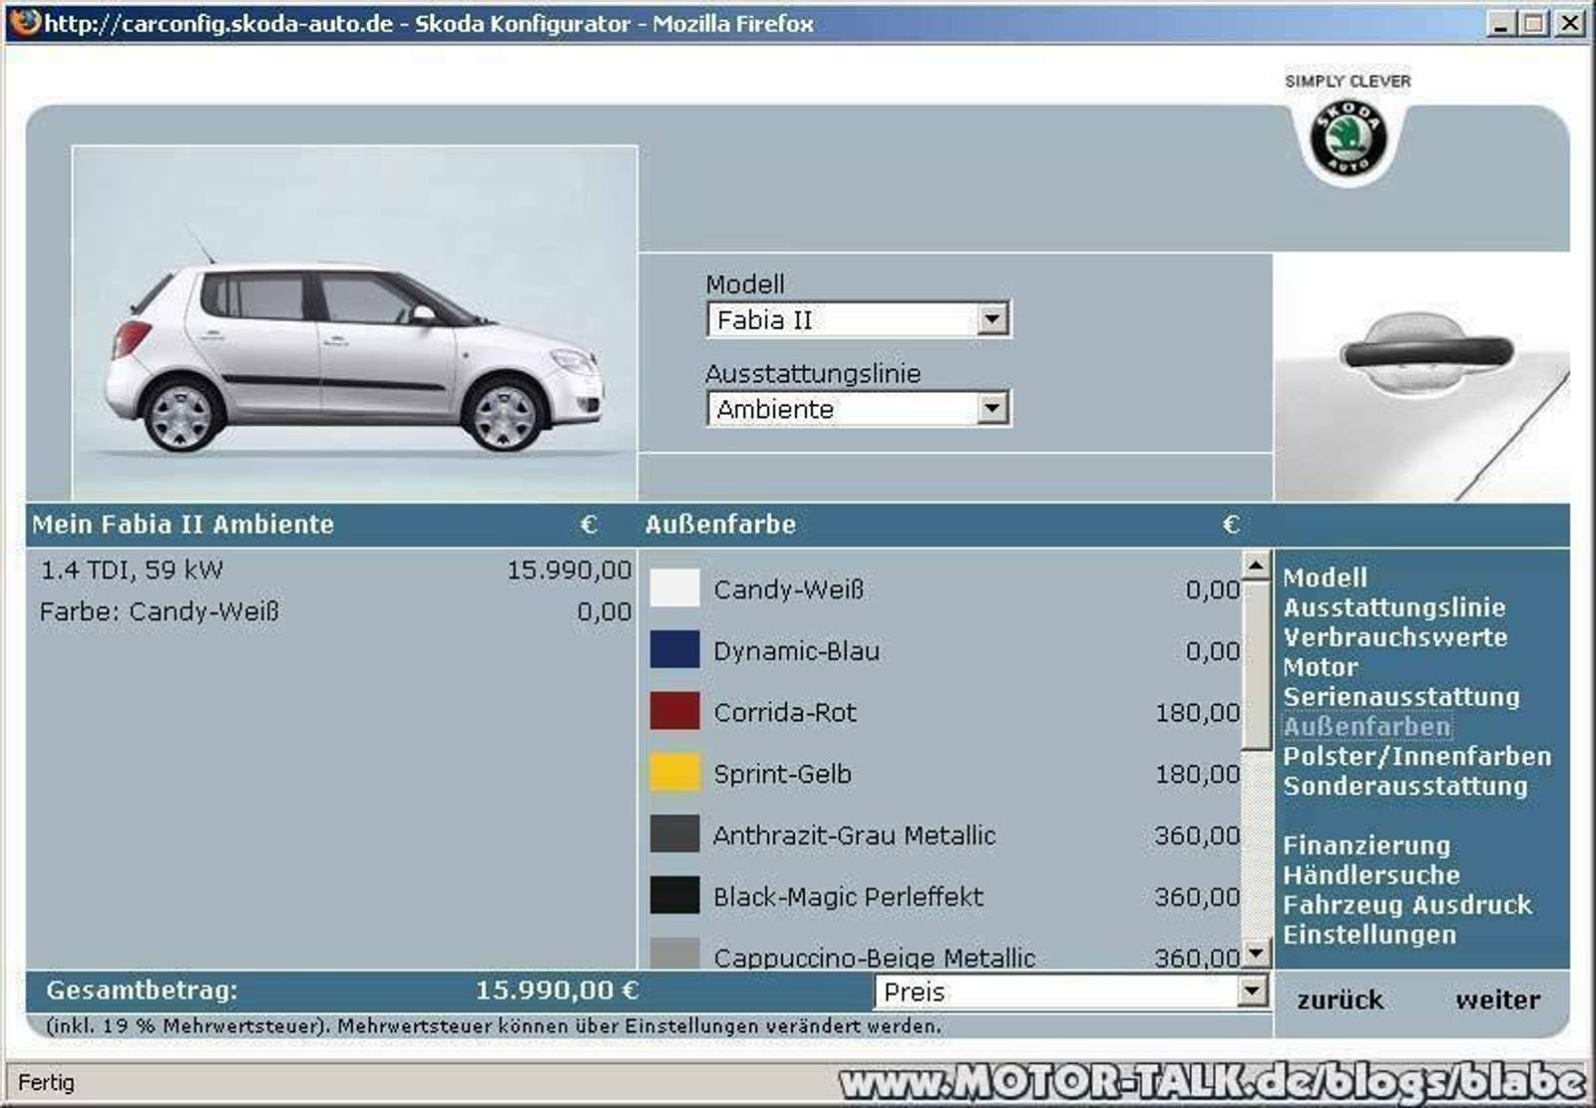The height and width of the screenshot is (1108, 1596).
Task: Click the Sprint-Gelb color name
Action: coord(782,774)
